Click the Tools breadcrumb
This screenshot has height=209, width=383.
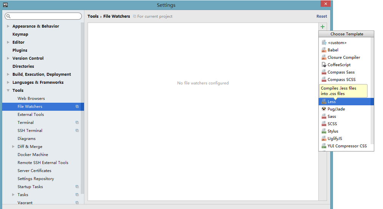pyautogui.click(x=93, y=16)
